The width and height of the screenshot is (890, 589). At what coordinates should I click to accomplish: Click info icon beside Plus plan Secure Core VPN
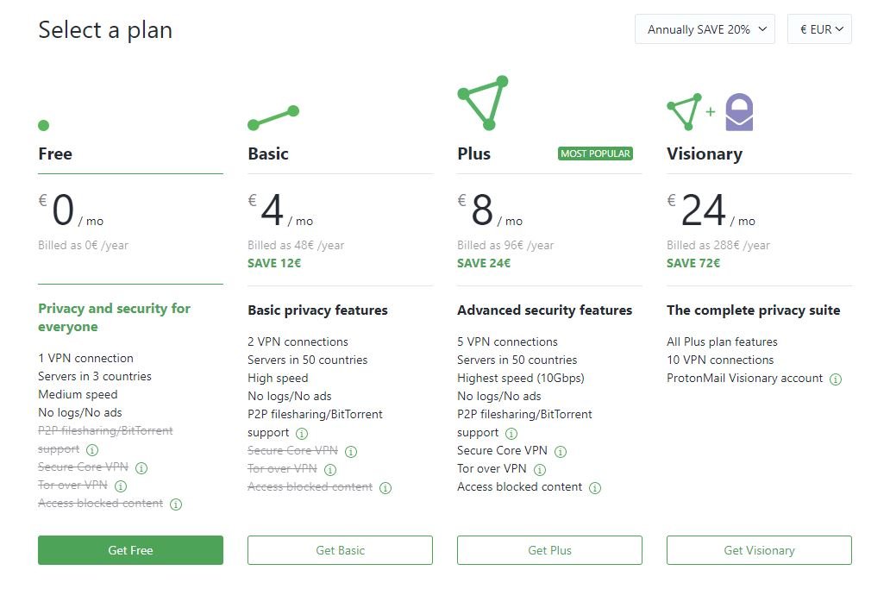561,451
